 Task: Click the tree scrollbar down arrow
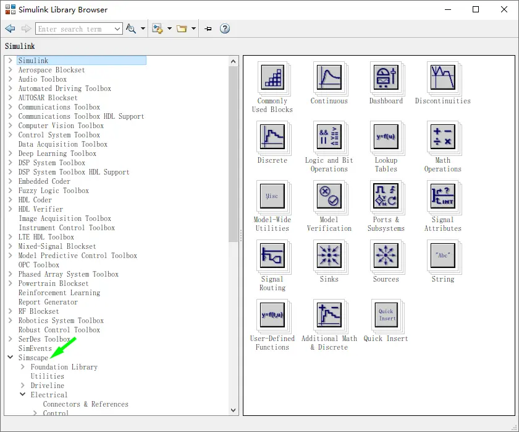(233, 410)
